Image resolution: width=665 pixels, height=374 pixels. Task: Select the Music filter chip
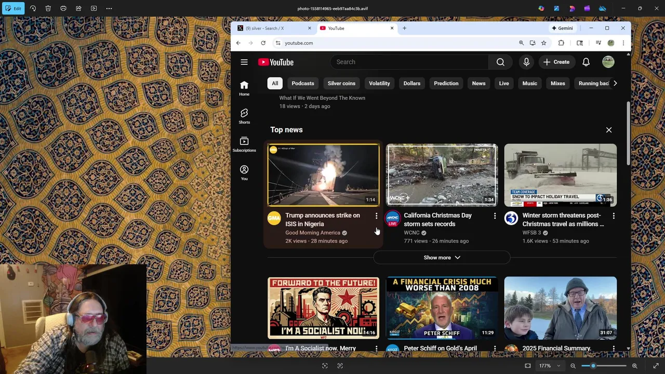(x=529, y=84)
